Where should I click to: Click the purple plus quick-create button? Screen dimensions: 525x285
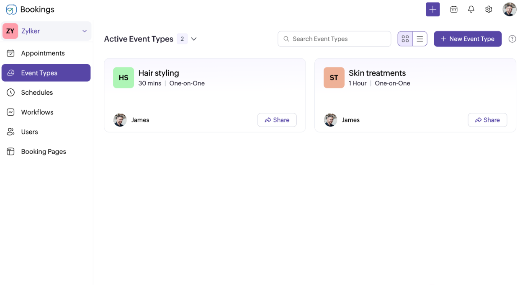pyautogui.click(x=433, y=9)
